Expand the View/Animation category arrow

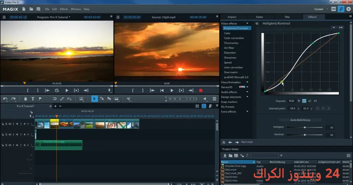coord(247,82)
